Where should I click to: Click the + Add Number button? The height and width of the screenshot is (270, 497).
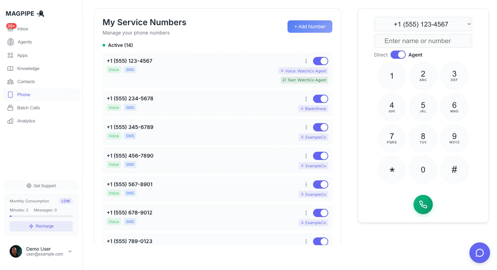coord(310,27)
